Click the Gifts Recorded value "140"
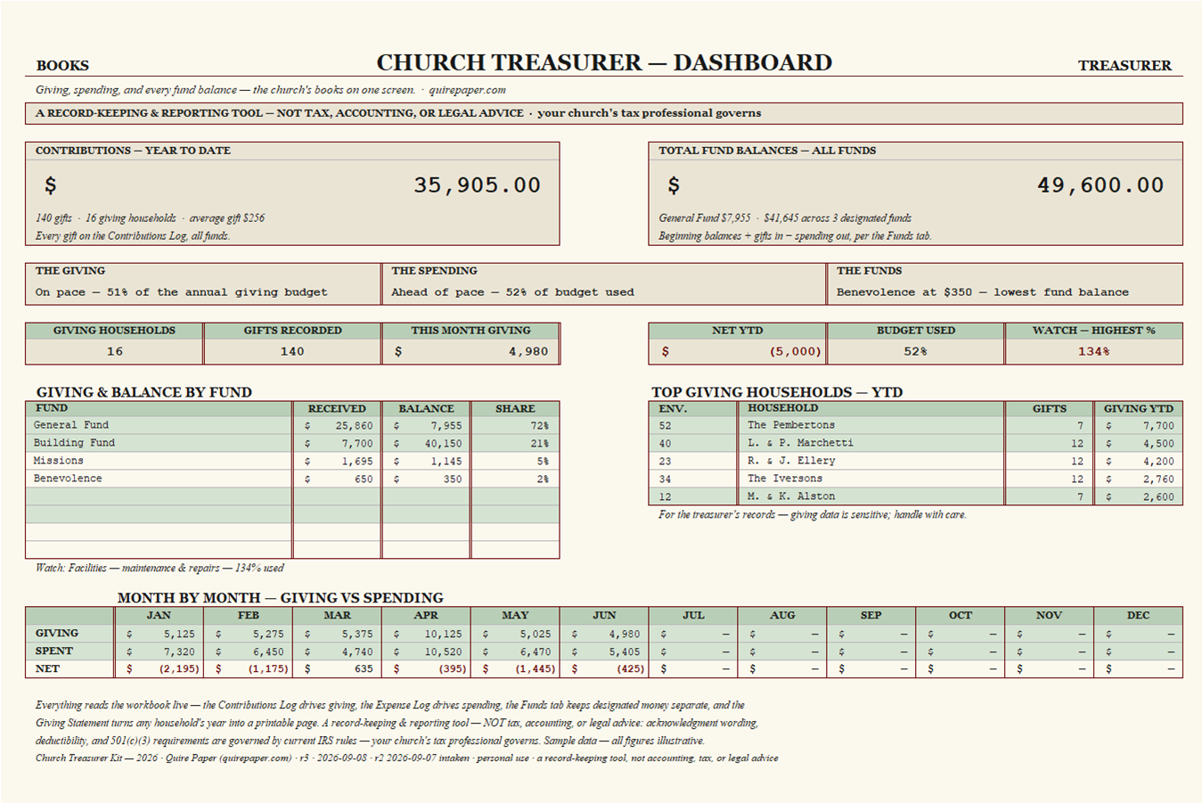This screenshot has width=1202, height=803. point(292,352)
